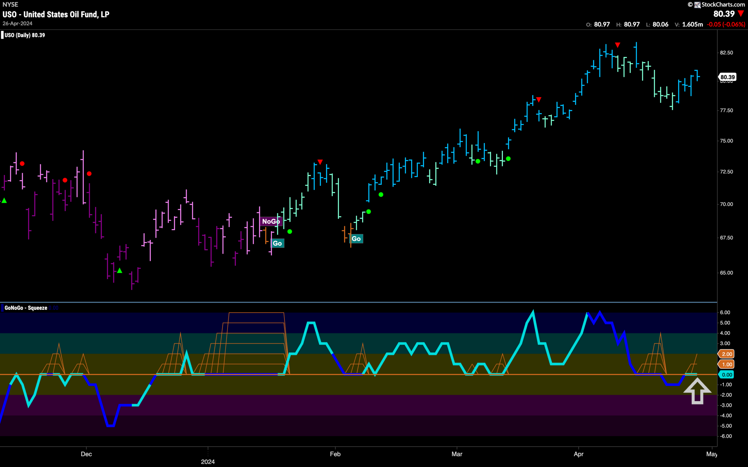Screen dimensions: 748x467
Task: Click the green up triangle in December
Action: [x=120, y=271]
